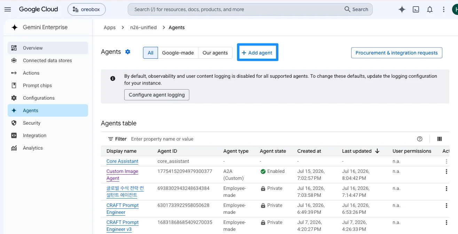Open the hamburger navigation menu
Screen dimensions: 458x234
pos(8,9)
